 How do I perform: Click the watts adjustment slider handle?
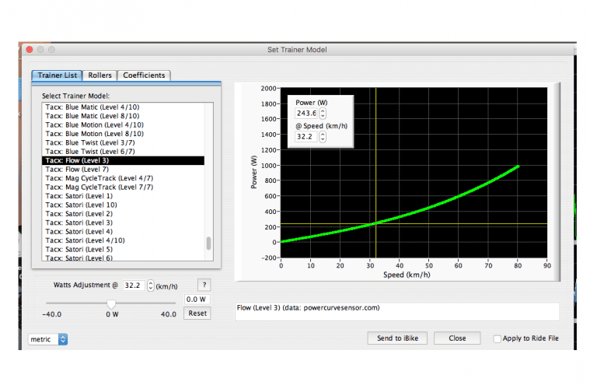[111, 303]
